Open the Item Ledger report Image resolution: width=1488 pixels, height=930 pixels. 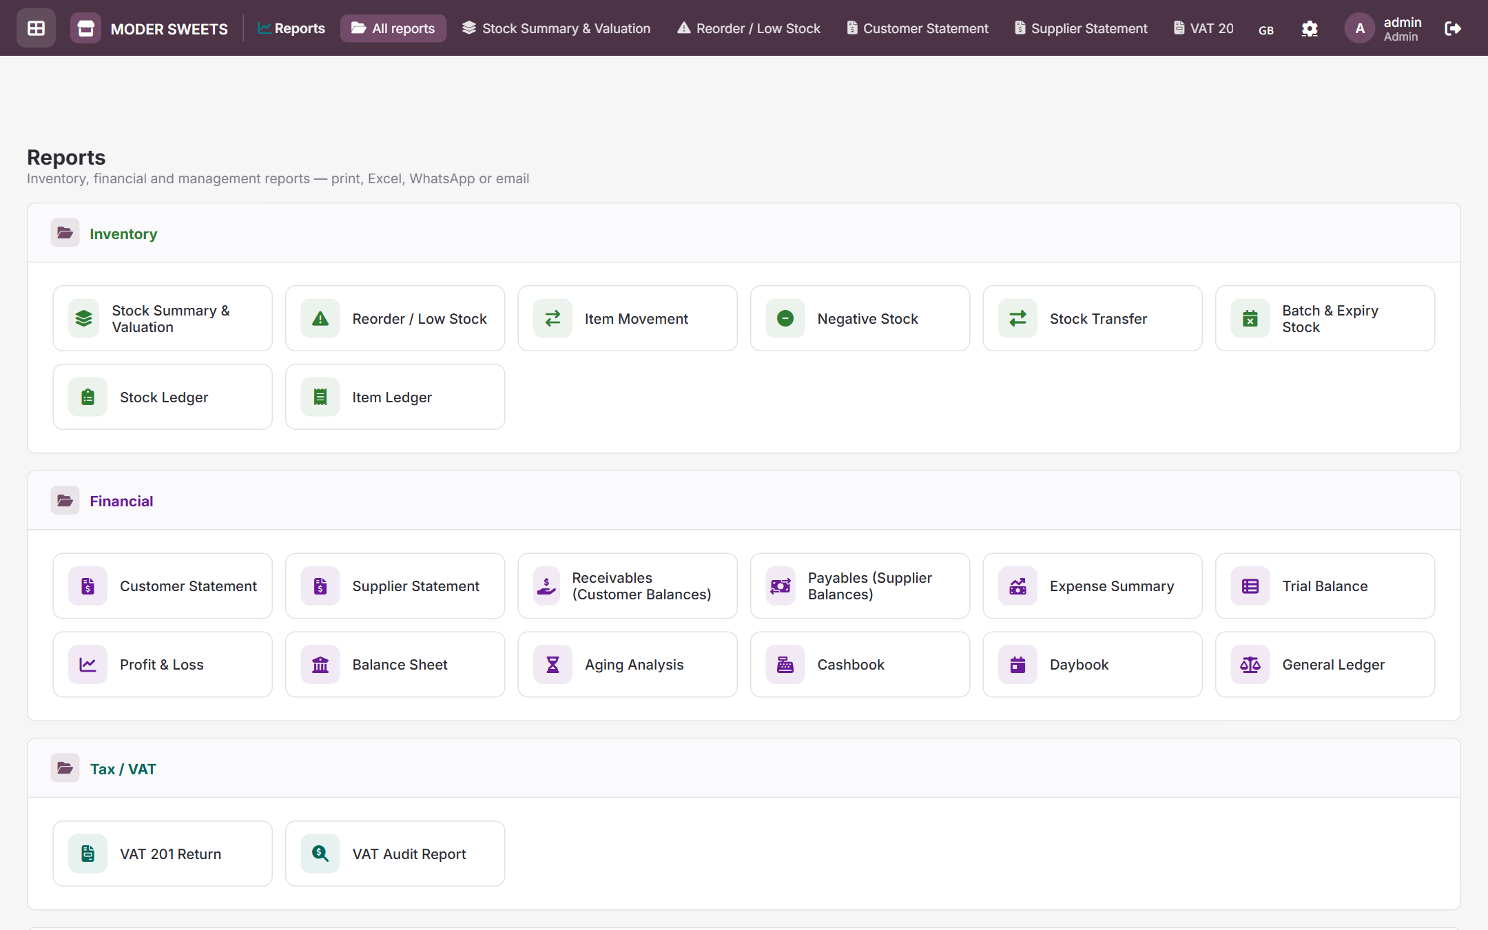pyautogui.click(x=395, y=397)
